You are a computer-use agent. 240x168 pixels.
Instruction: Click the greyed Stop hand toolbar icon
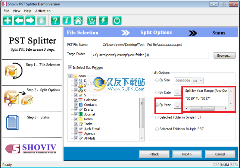42,20
